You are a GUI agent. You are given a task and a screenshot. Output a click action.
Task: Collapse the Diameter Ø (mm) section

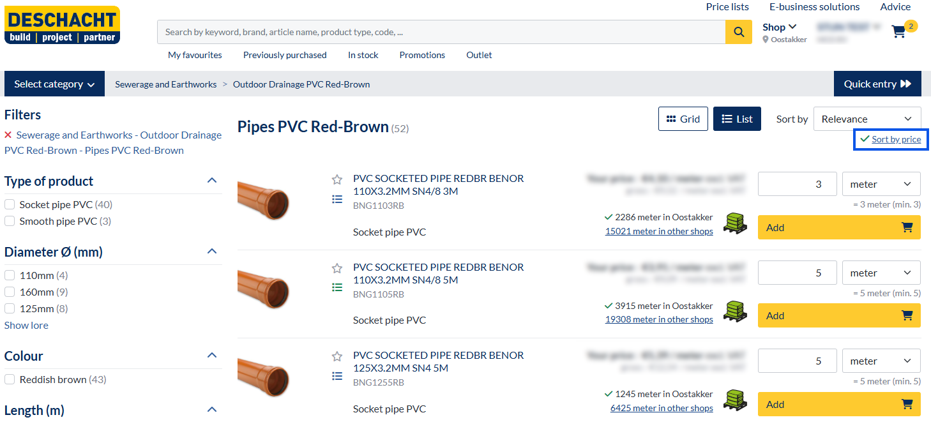coord(213,252)
